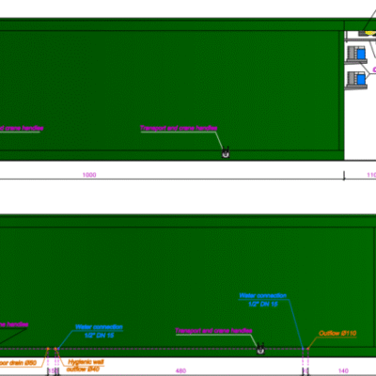This screenshot has width=376, height=376.
Task: Click the tick mark ending the 1000 dimension
Action: pos(344,176)
